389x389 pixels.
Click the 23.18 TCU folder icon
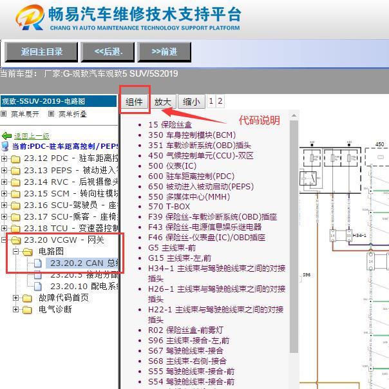pos(15,229)
